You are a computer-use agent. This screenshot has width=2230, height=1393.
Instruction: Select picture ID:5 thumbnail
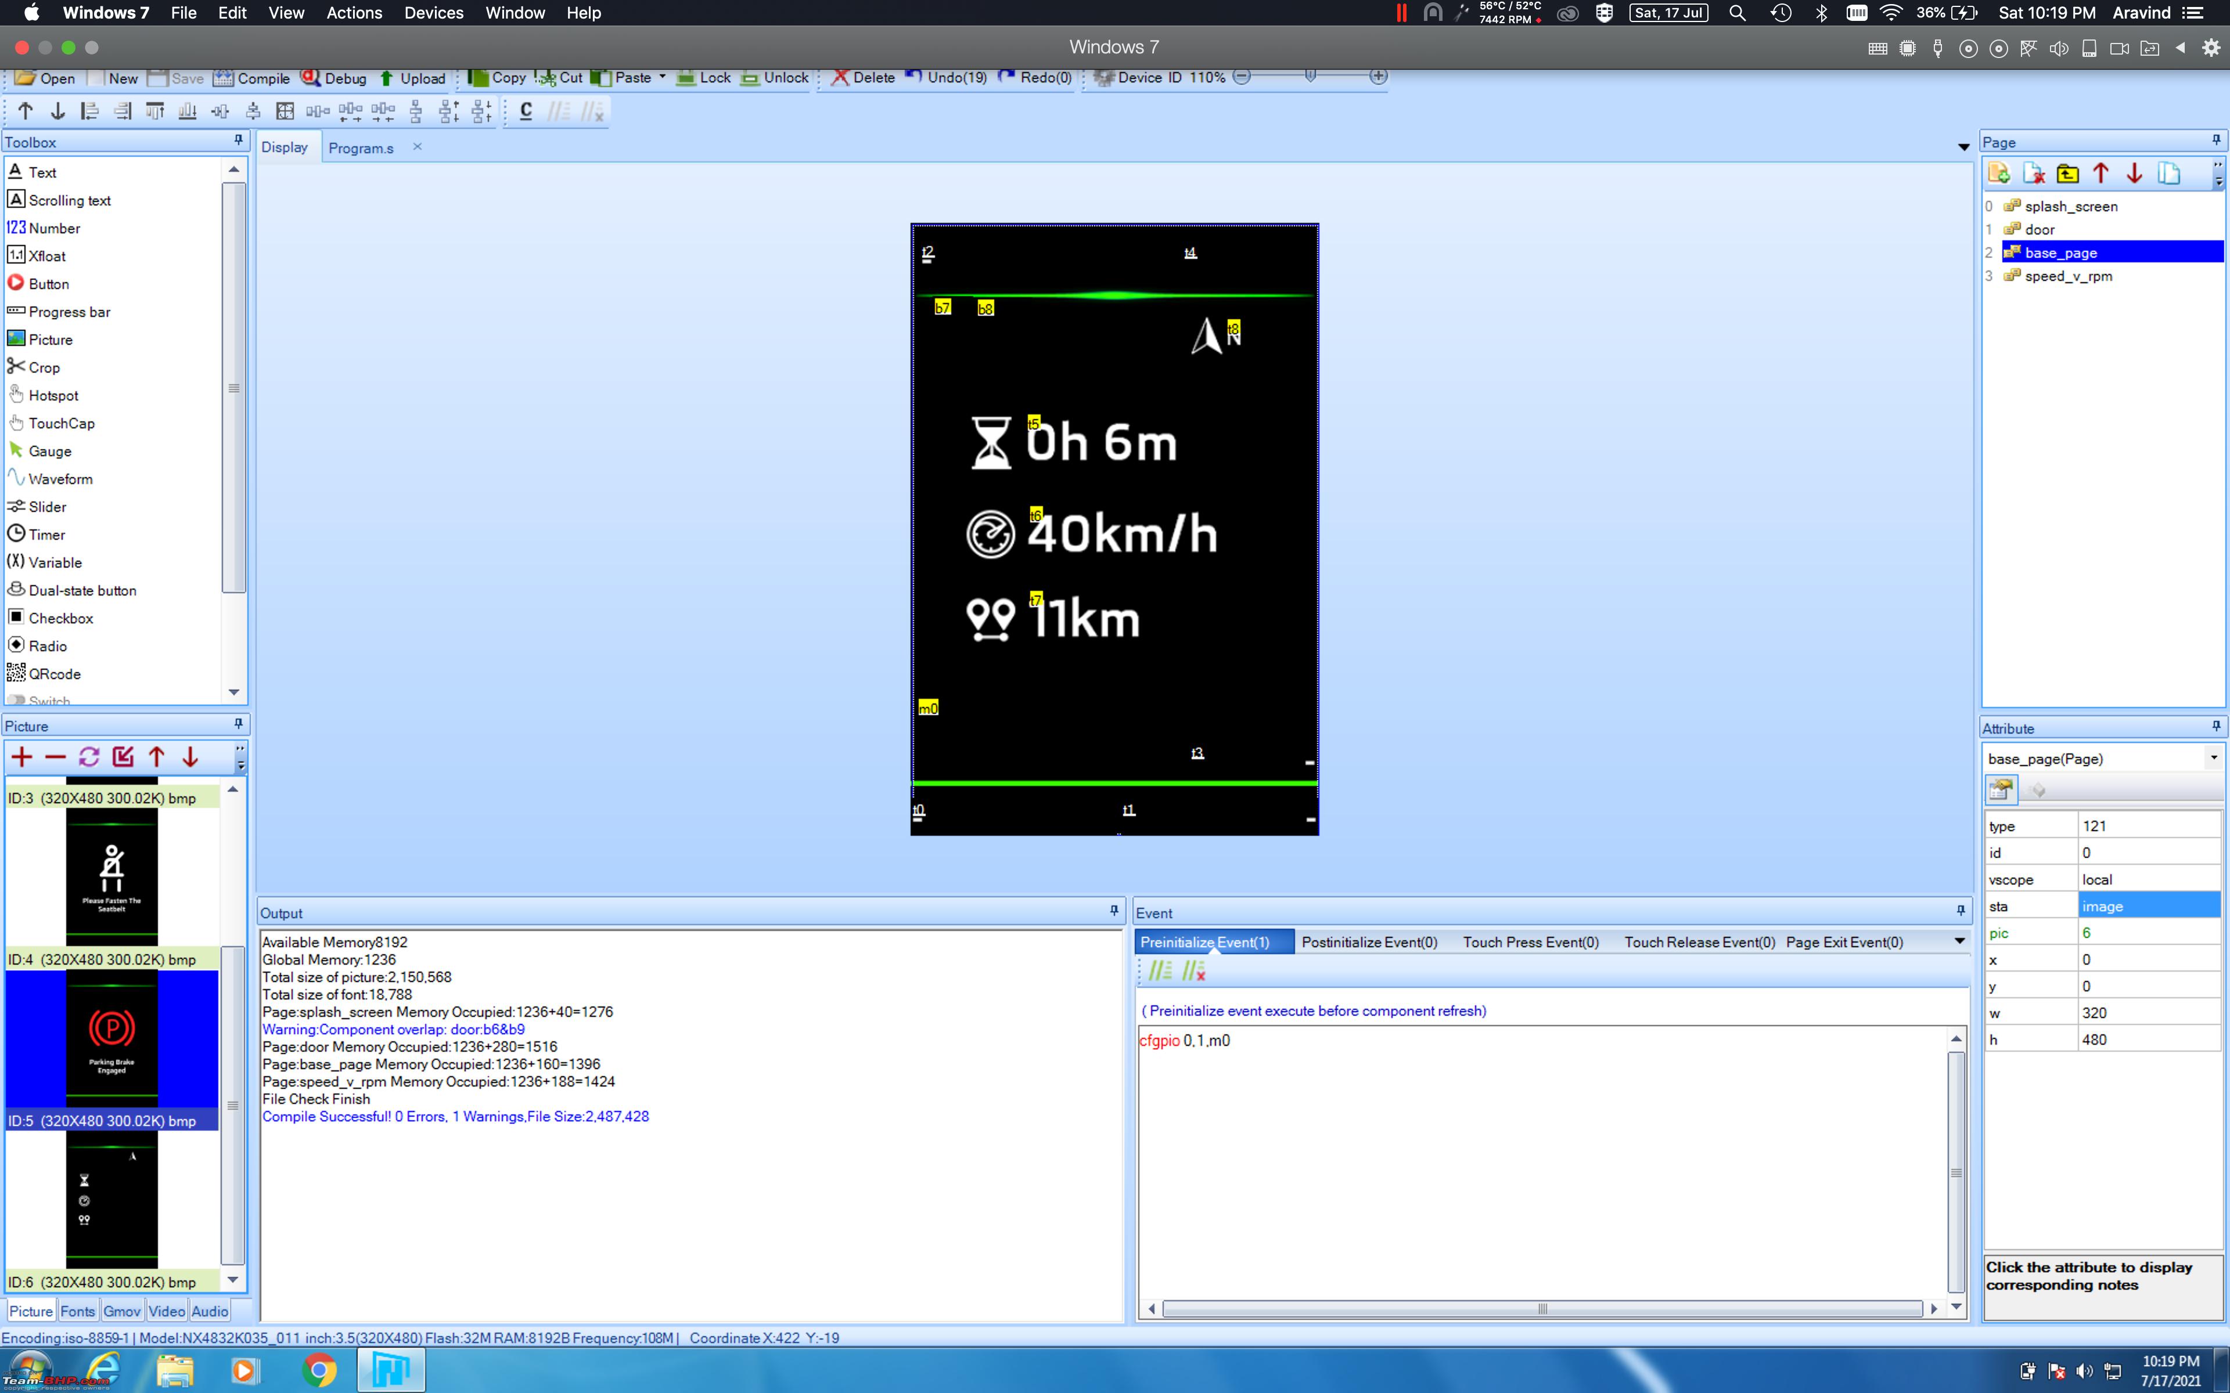[x=111, y=1039]
